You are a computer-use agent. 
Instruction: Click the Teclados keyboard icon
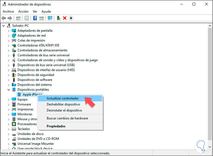(x=14, y=129)
